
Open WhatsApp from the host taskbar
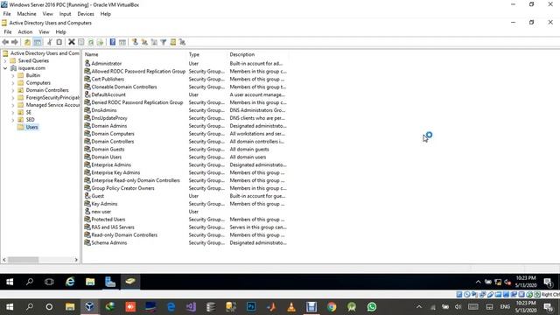coord(372,307)
